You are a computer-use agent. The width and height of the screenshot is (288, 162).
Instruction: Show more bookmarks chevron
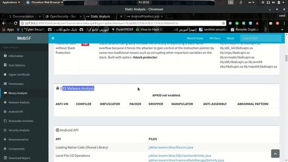pos(282,29)
